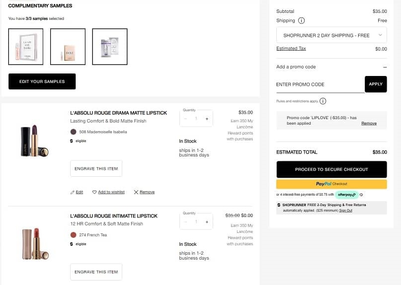401x285 pixels.
Task: Select the 508 Mademoiselle Isabella color swatch
Action: click(74, 132)
